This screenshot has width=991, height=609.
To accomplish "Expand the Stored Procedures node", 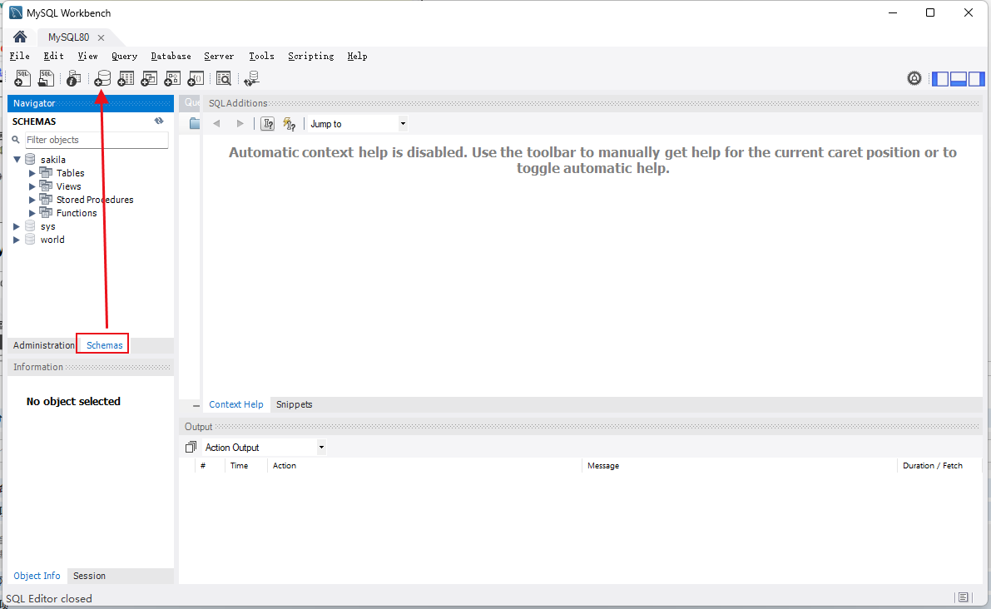I will (x=32, y=200).
